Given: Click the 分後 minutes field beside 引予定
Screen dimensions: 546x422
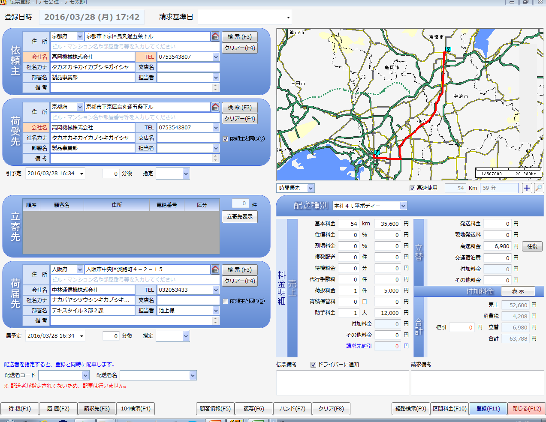Looking at the screenshot, I should tap(111, 174).
